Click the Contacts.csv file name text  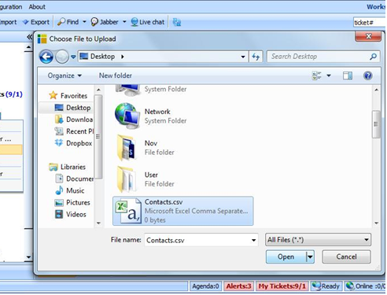pyautogui.click(x=164, y=202)
